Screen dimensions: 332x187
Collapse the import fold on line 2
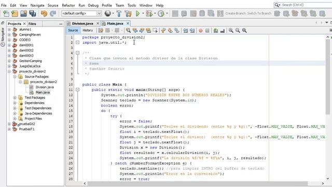click(78, 43)
